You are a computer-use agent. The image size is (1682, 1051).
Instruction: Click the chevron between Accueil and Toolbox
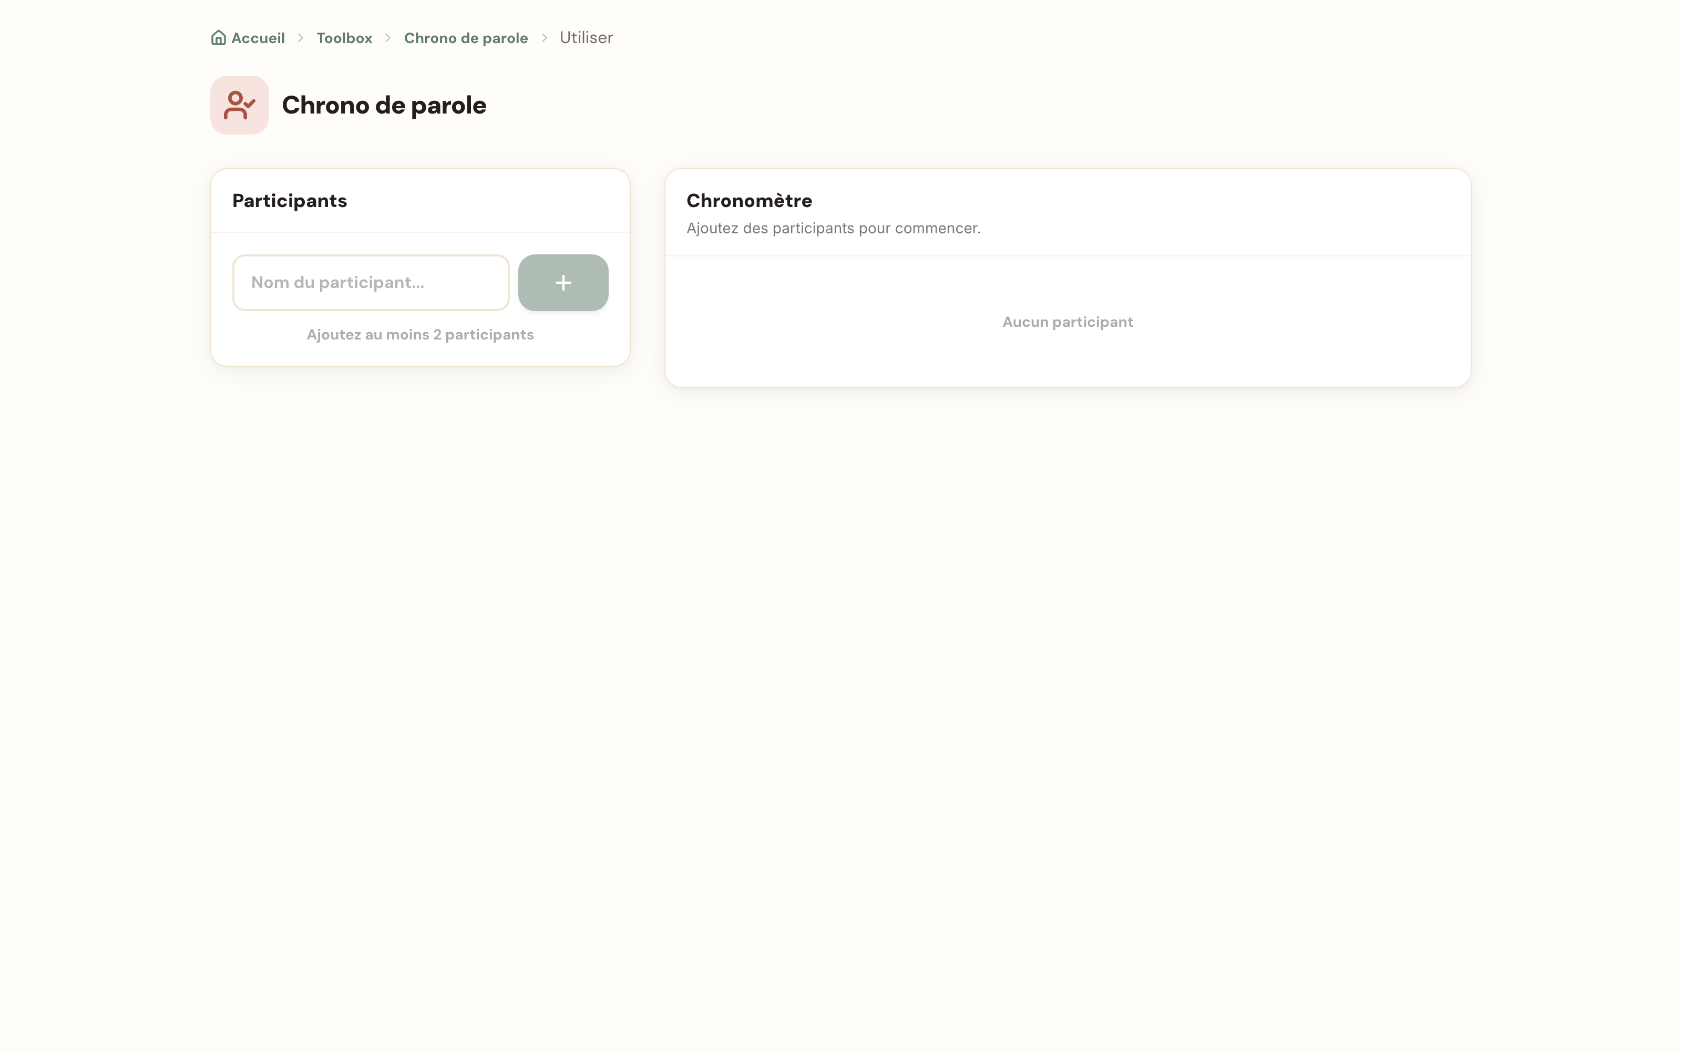pyautogui.click(x=301, y=37)
